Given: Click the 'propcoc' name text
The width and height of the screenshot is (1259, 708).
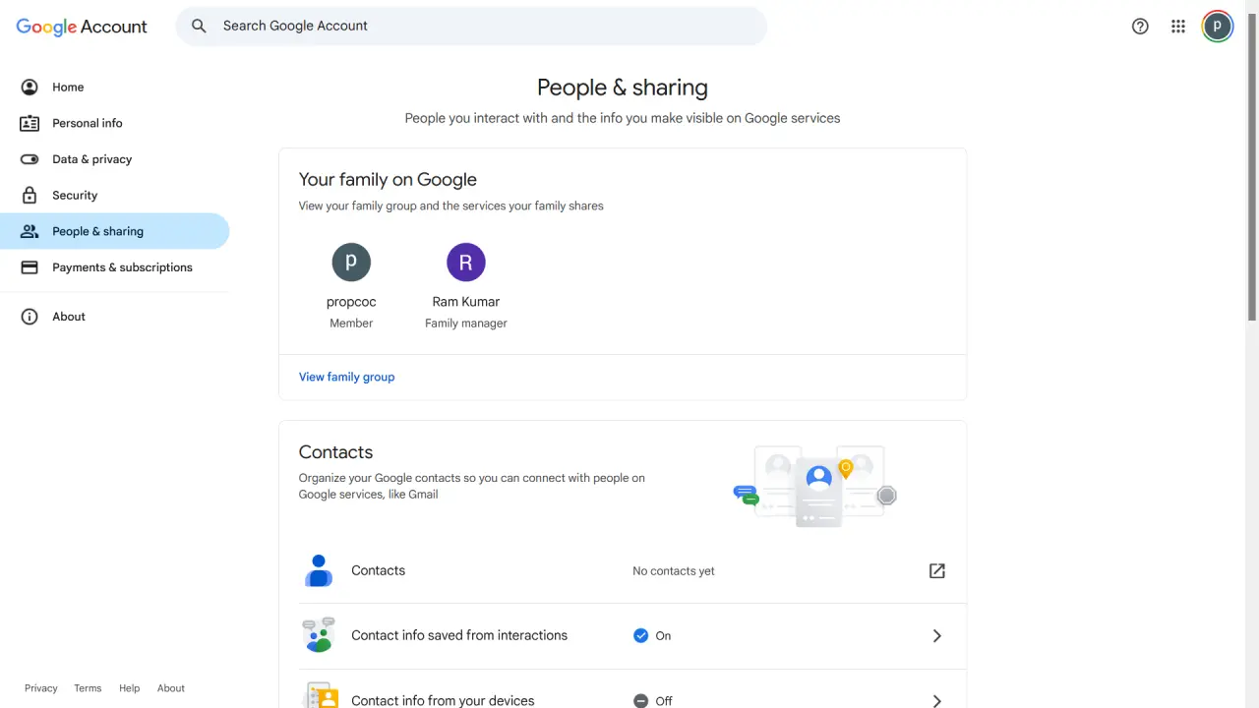Looking at the screenshot, I should [x=351, y=302].
